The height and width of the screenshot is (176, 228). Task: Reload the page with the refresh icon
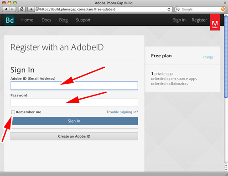(x=169, y=9)
